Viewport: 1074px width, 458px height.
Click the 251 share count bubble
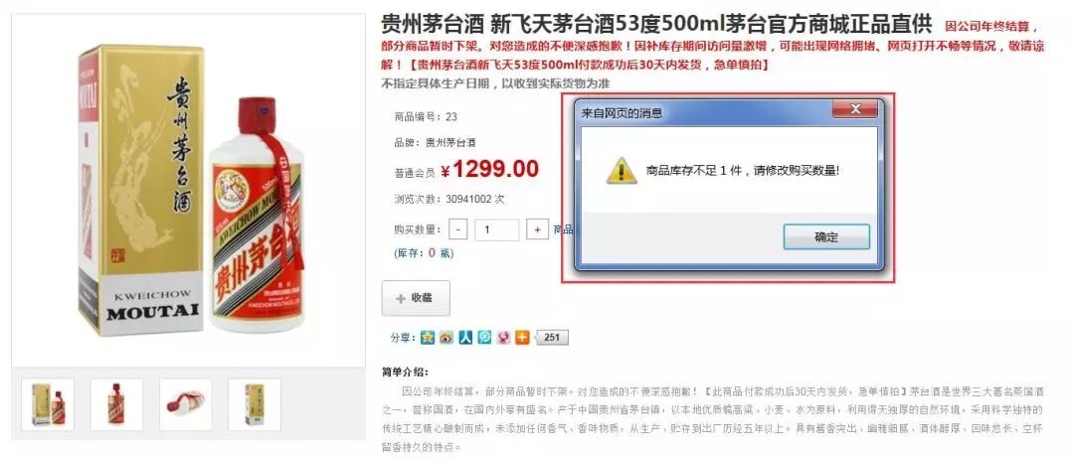click(551, 337)
